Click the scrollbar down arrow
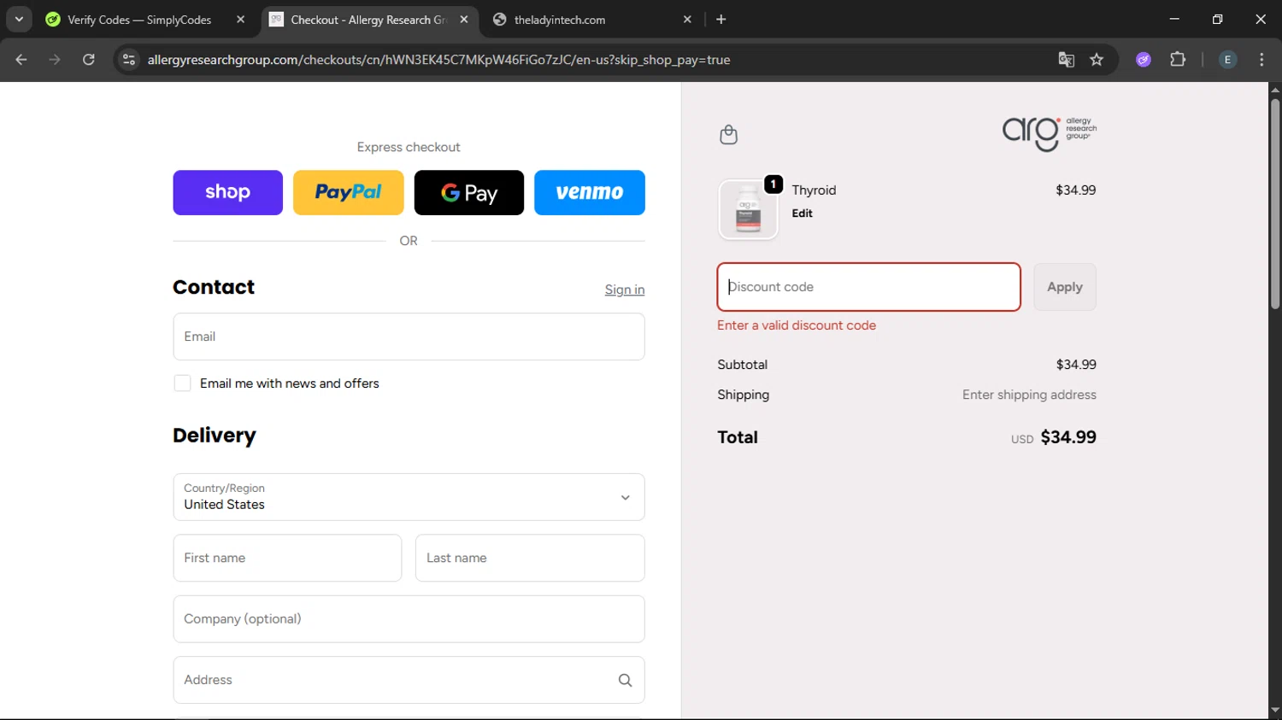This screenshot has height=720, width=1282. pyautogui.click(x=1274, y=711)
